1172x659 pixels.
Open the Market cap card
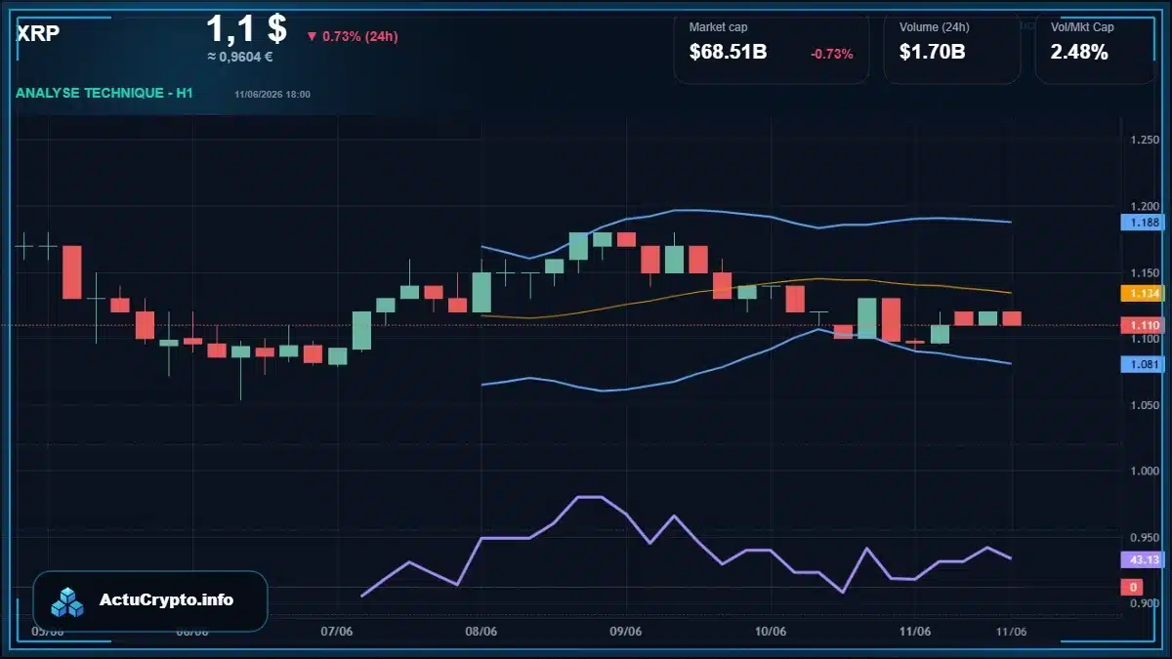[772, 47]
